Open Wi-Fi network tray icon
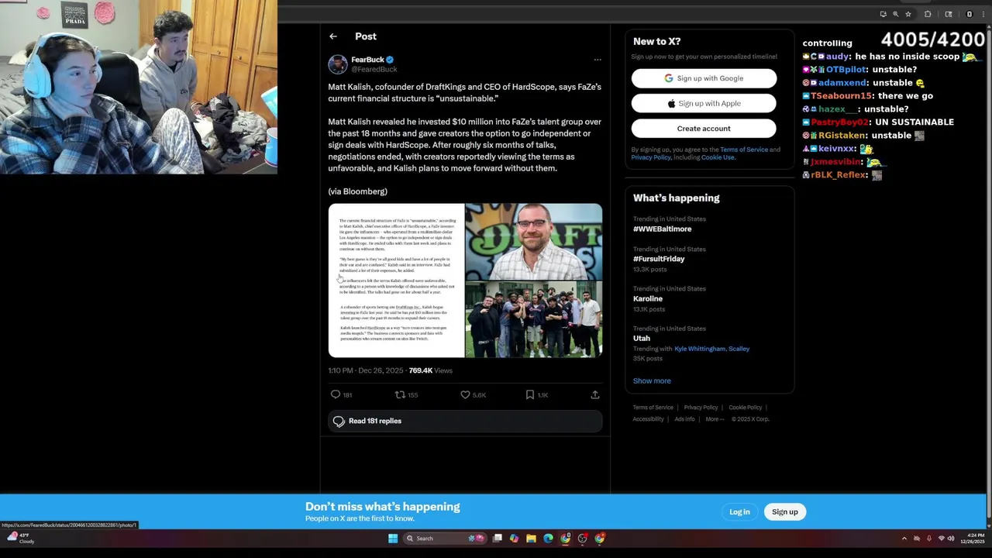This screenshot has width=992, height=558. point(942,538)
